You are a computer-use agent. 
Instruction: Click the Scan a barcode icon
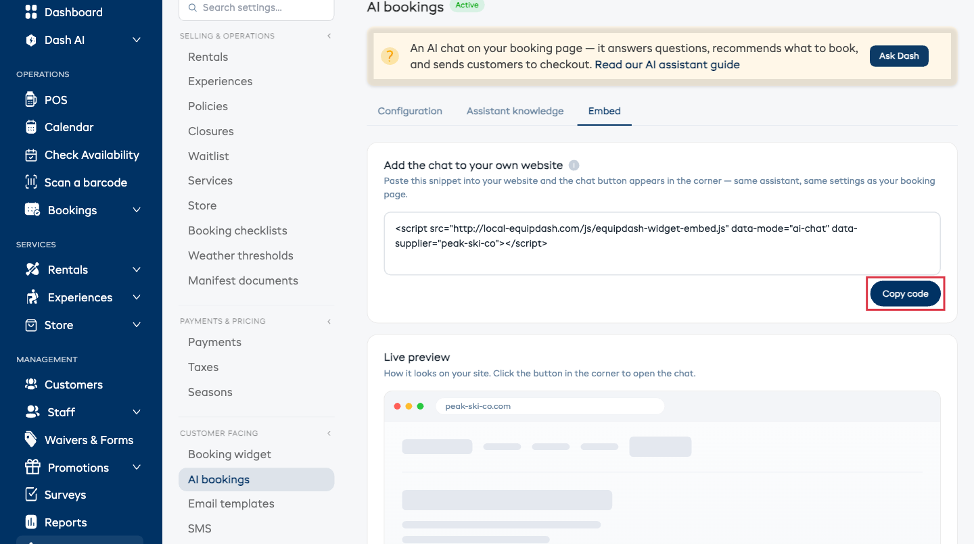point(31,182)
